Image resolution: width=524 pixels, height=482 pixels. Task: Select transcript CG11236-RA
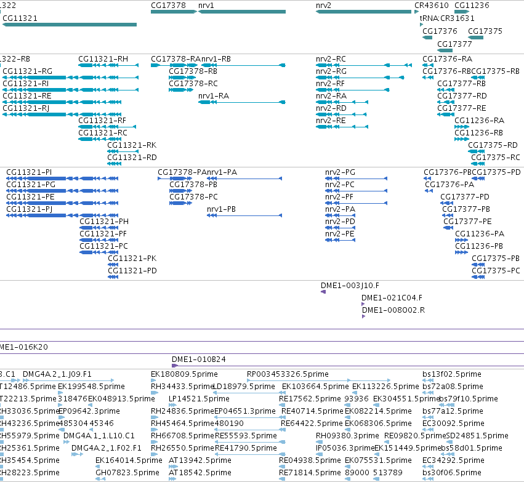(480, 121)
